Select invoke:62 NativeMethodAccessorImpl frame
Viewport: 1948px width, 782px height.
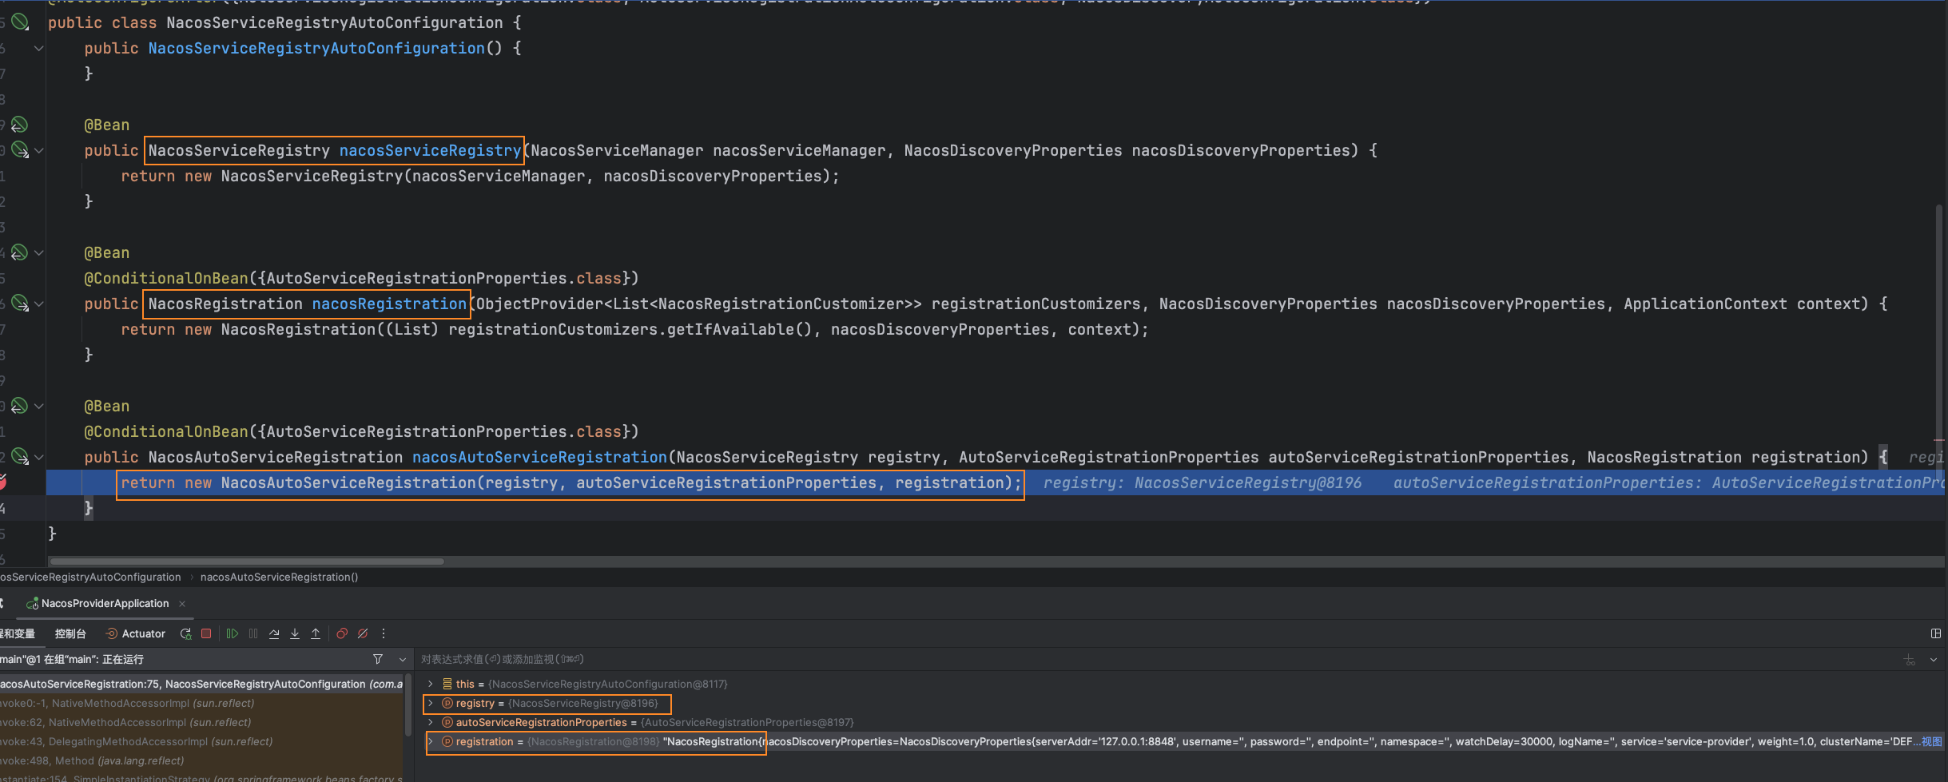tap(201, 722)
